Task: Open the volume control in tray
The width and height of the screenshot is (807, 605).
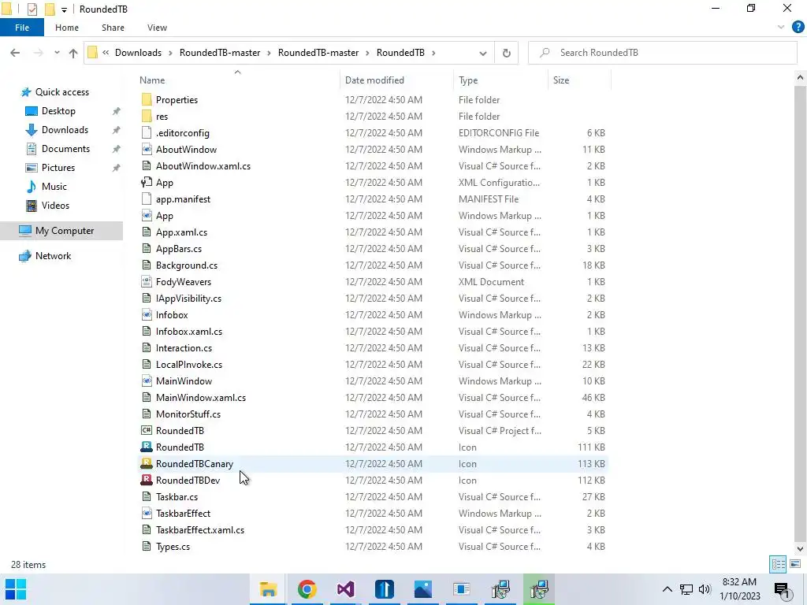Action: (705, 589)
